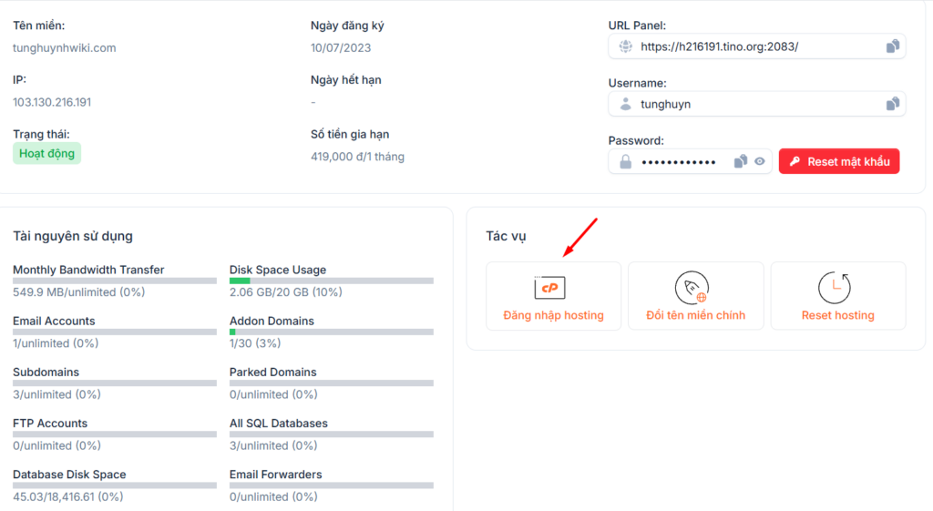The image size is (933, 511).
Task: Click the Hoạt động status badge
Action: coord(46,154)
